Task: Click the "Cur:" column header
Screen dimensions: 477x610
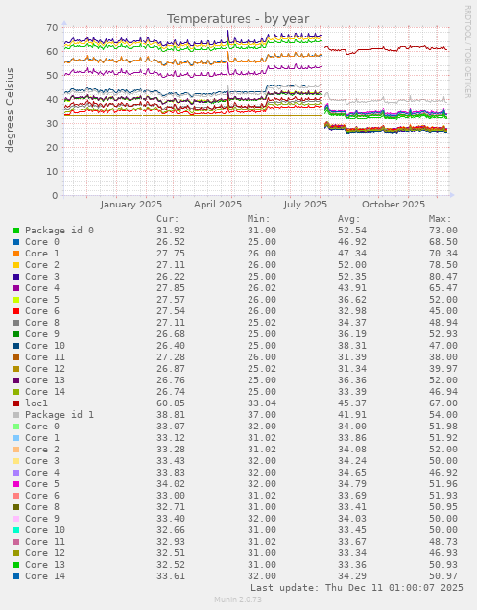Action: [x=168, y=219]
